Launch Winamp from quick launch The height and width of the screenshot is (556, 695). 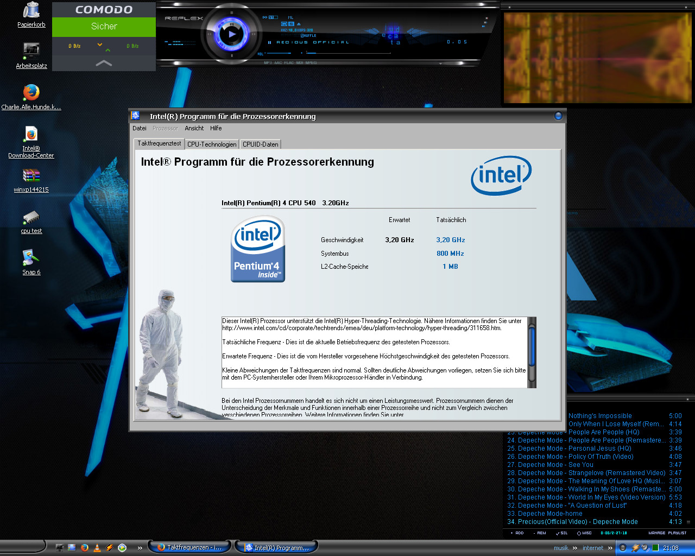[x=110, y=548]
